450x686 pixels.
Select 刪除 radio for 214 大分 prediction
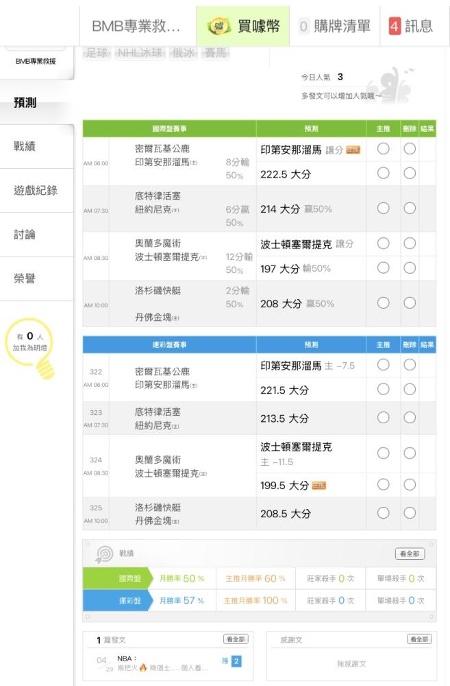tap(410, 208)
